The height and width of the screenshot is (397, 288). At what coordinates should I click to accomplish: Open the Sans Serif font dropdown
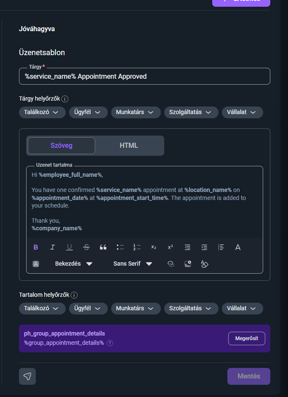click(133, 264)
